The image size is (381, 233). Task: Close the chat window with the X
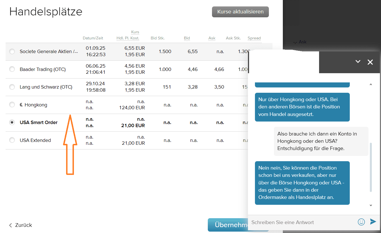[x=370, y=62]
